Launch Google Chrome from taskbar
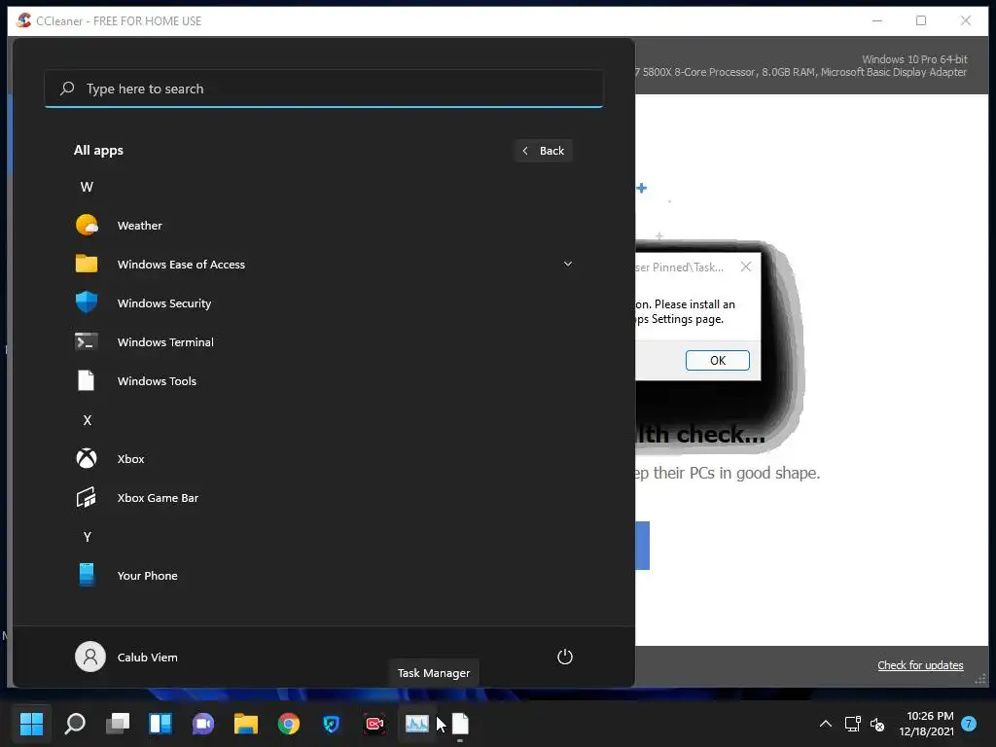Viewport: 996px width, 747px height. [x=288, y=724]
